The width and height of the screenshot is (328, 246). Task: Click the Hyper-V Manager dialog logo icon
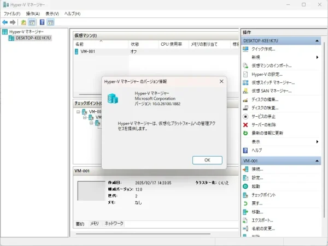click(x=113, y=99)
